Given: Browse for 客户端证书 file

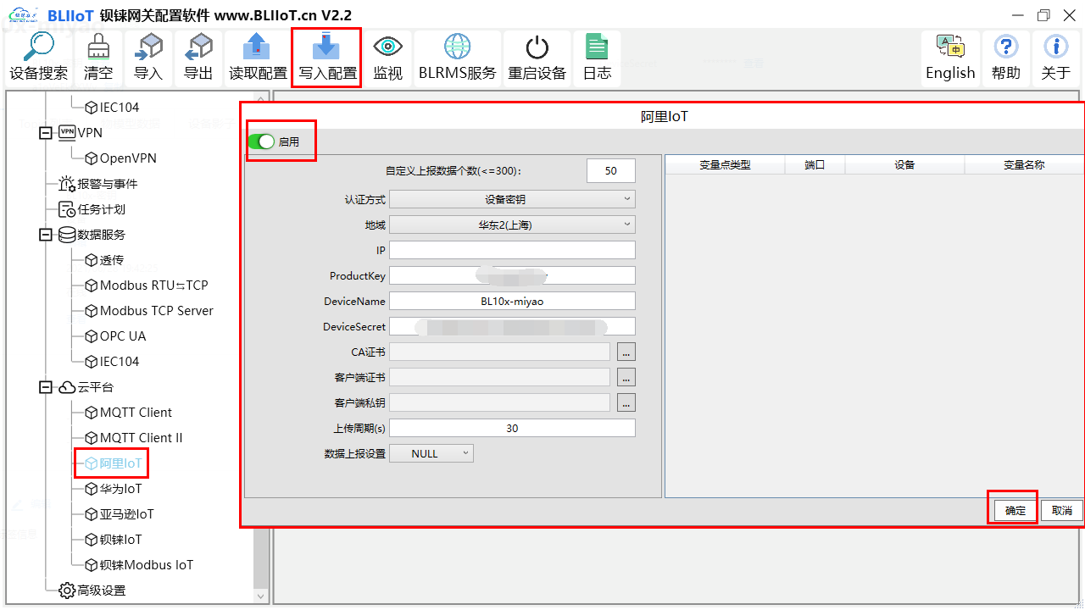Looking at the screenshot, I should point(626,377).
